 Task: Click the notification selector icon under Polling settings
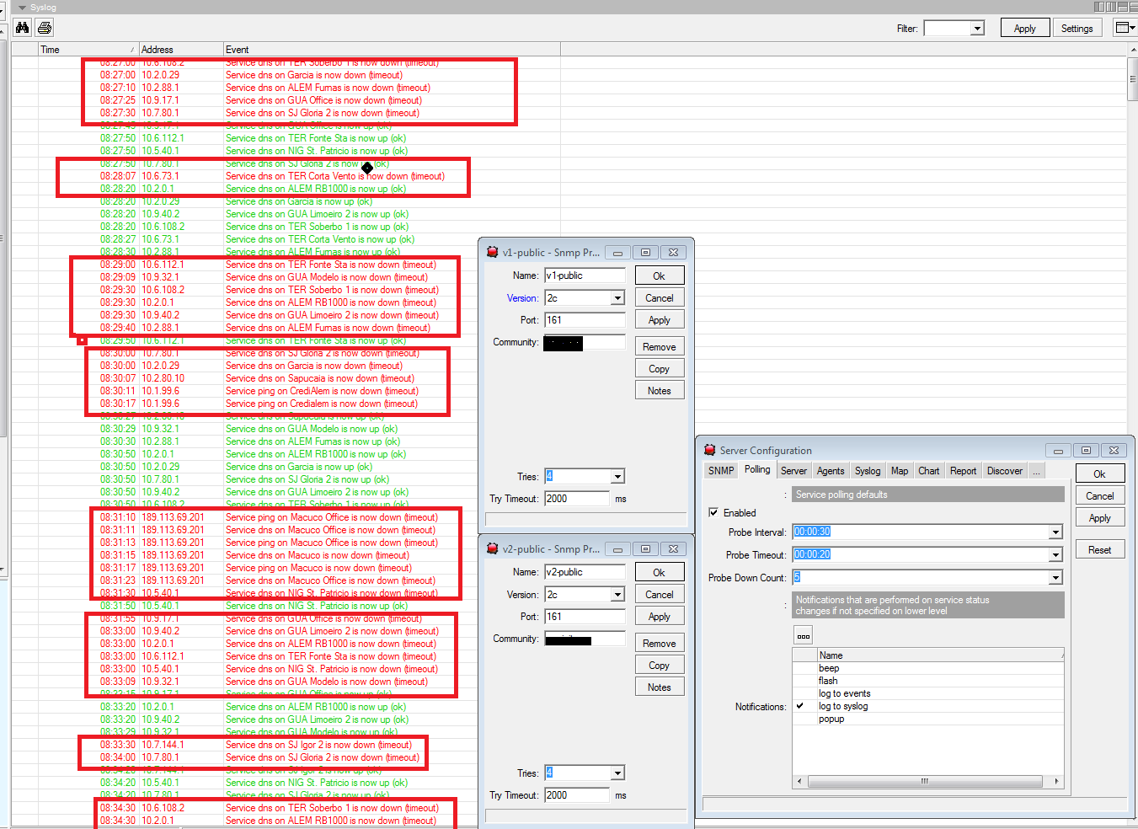(x=802, y=634)
